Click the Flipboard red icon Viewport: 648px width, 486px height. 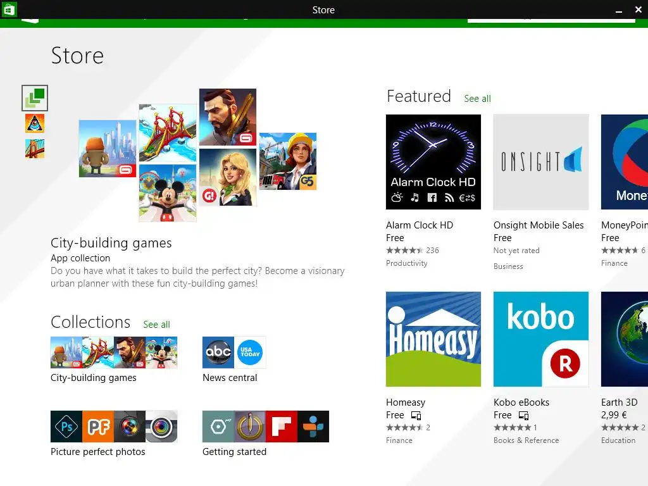point(282,427)
